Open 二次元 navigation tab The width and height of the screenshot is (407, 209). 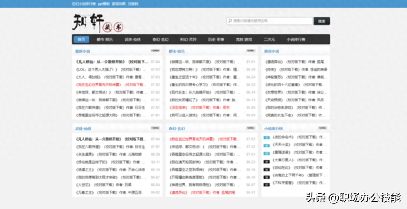(x=269, y=39)
